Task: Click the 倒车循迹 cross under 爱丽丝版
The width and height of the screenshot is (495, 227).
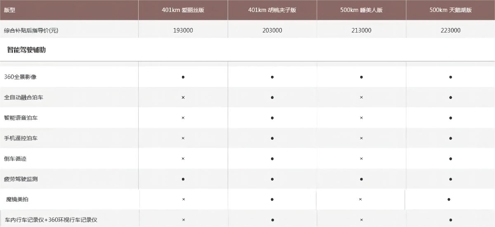Action: 183,159
